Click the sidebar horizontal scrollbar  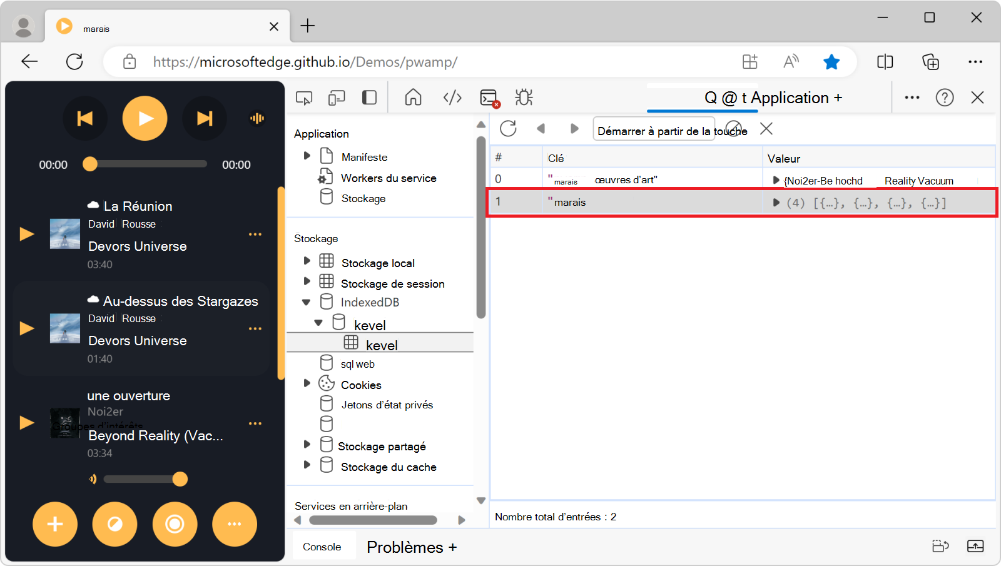pyautogui.click(x=373, y=520)
